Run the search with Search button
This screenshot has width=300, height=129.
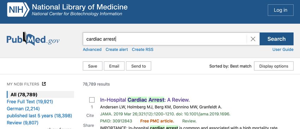click(276, 39)
